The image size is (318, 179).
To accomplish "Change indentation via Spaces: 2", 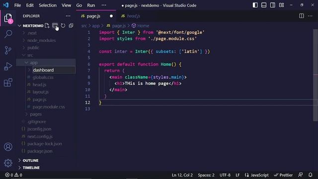I will click(206, 175).
